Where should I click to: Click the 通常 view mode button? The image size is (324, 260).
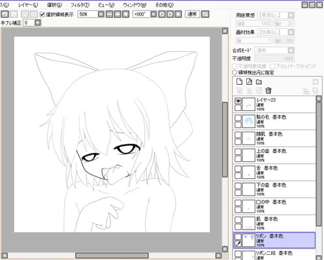coord(192,14)
